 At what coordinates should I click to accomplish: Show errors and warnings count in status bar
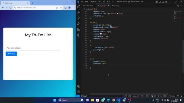pos(84,96)
